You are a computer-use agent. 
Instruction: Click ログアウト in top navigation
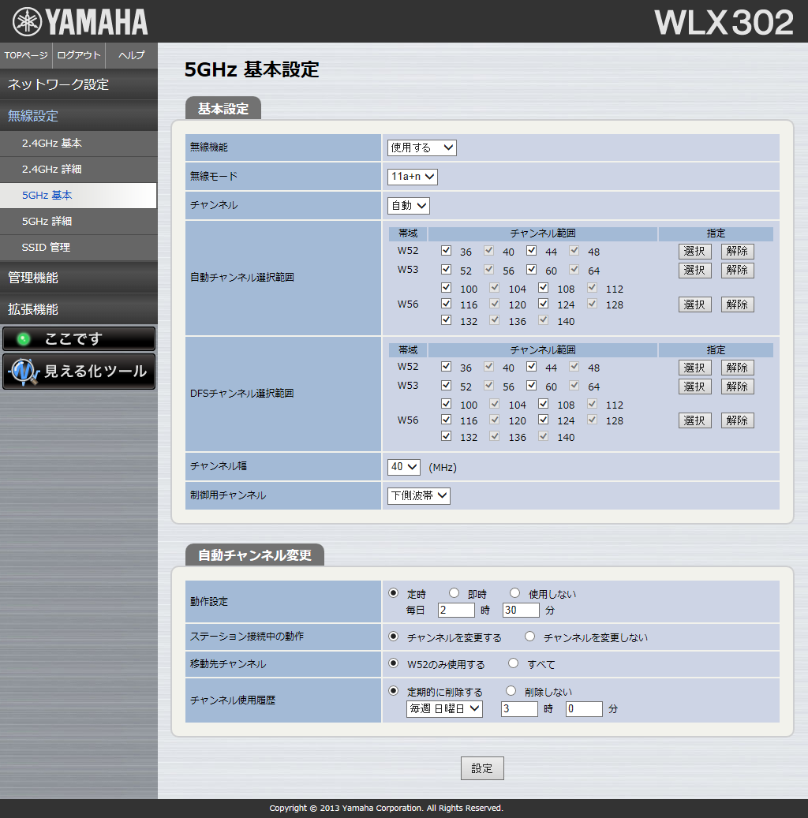point(79,55)
